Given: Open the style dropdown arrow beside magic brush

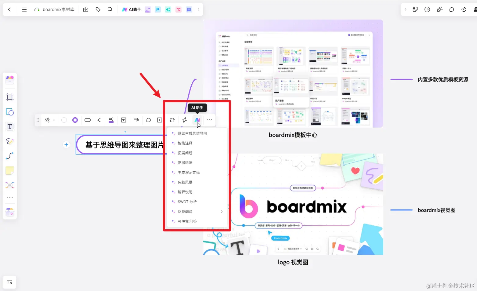Looking at the screenshot, I should pos(54,120).
